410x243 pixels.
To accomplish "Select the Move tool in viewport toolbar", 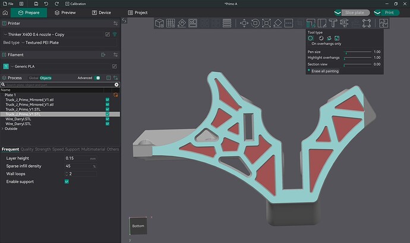I will [x=244, y=23].
